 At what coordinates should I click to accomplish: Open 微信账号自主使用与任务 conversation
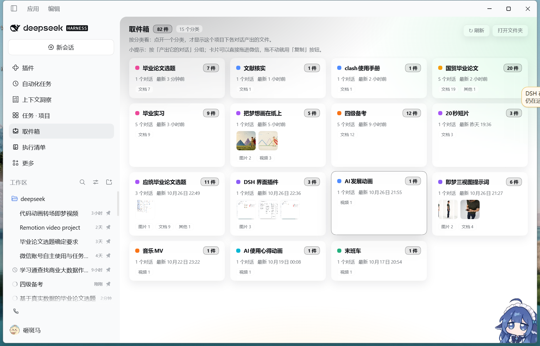(54, 256)
